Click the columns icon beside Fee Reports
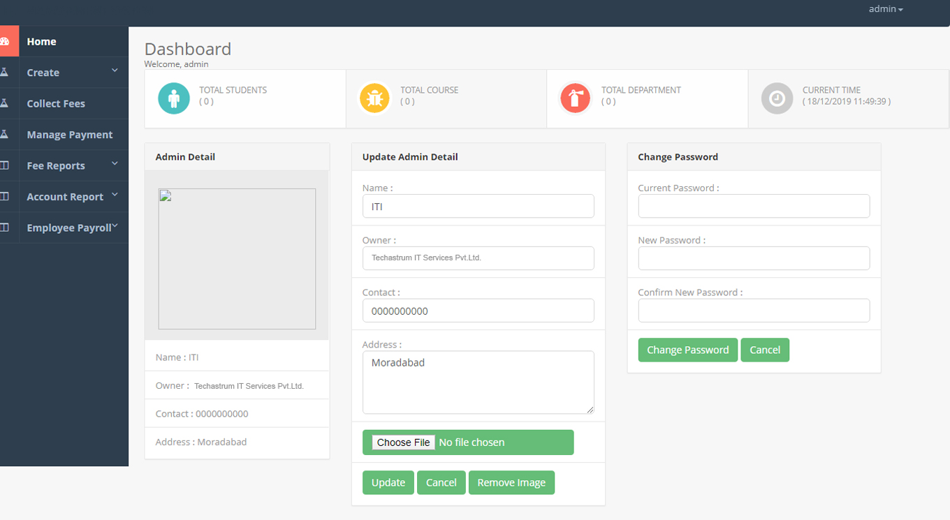Viewport: 950px width, 520px height. (x=4, y=165)
